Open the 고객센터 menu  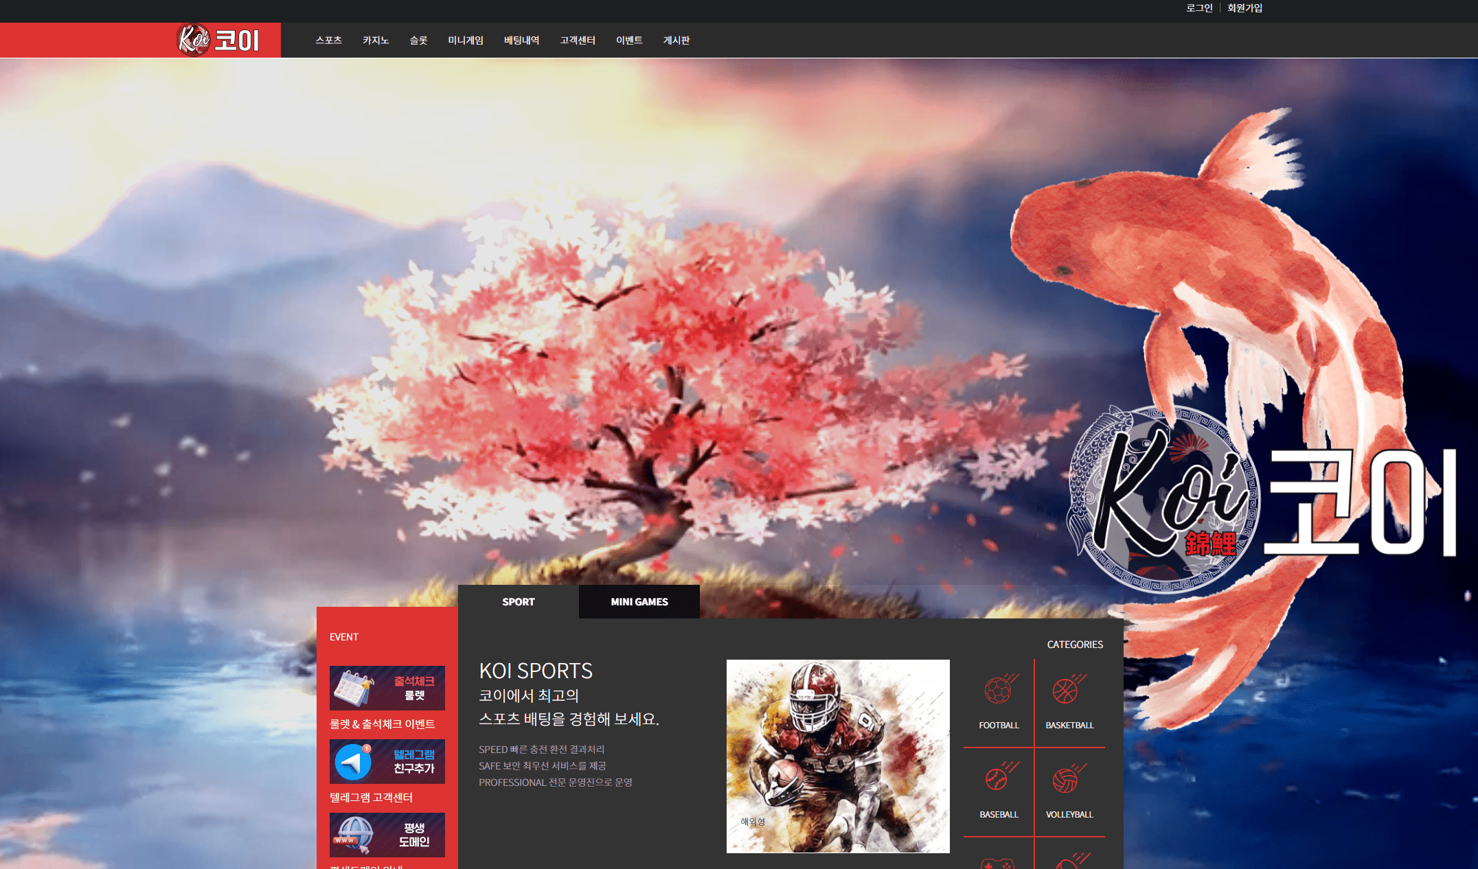pyautogui.click(x=577, y=40)
